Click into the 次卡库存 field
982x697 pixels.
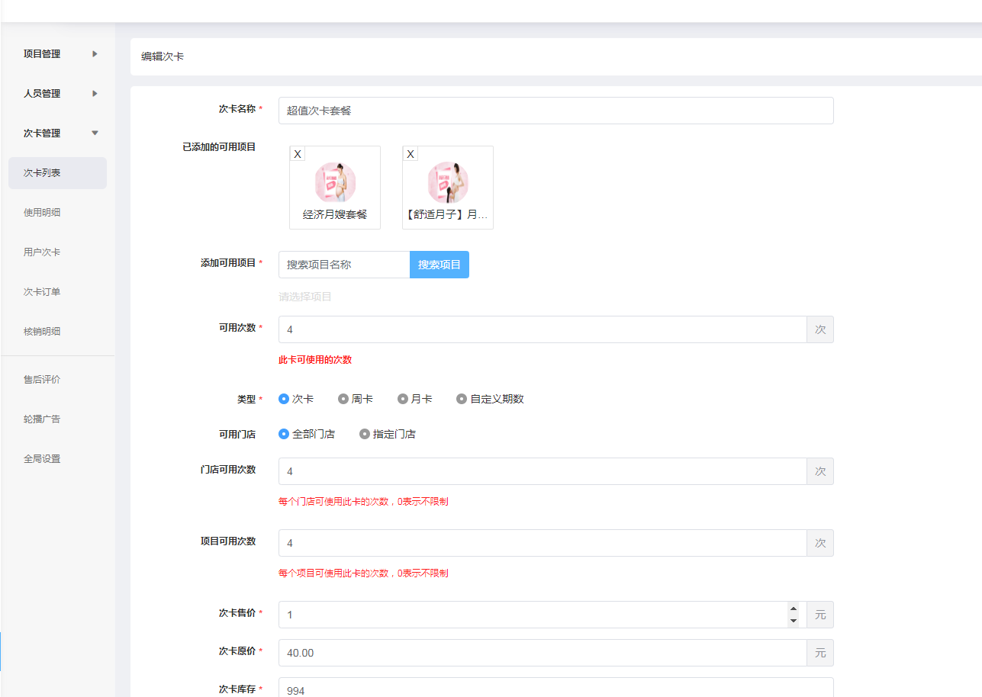click(x=555, y=688)
